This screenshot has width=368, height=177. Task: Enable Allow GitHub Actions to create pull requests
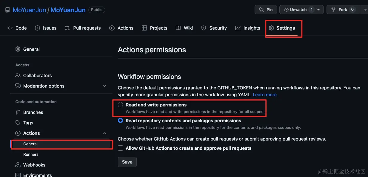pos(121,148)
